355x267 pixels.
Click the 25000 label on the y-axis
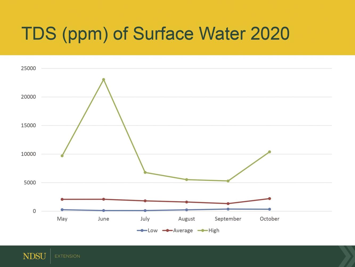tap(28, 68)
